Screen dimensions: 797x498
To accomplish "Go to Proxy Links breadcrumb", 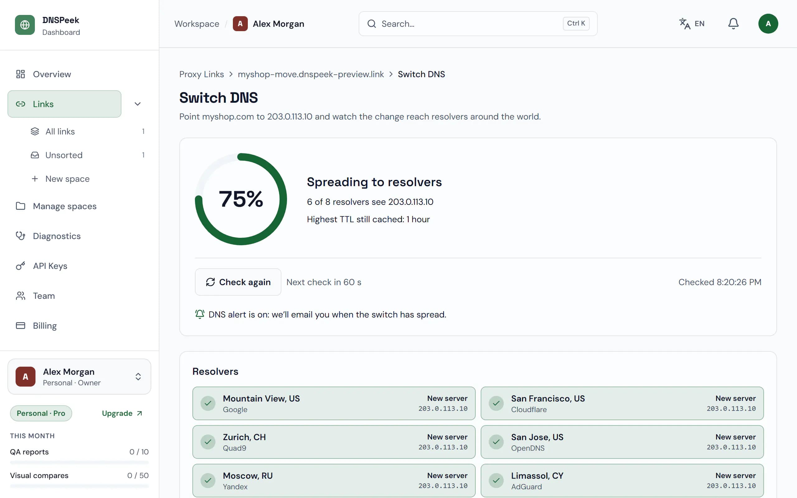I will (201, 74).
